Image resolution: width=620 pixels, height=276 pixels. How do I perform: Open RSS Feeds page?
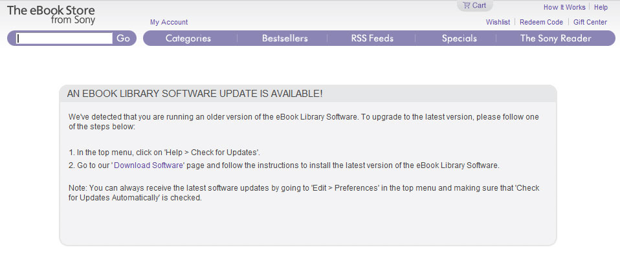(372, 38)
